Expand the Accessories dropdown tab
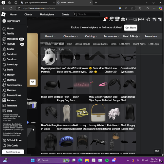164x164 pixels. pos(111,36)
